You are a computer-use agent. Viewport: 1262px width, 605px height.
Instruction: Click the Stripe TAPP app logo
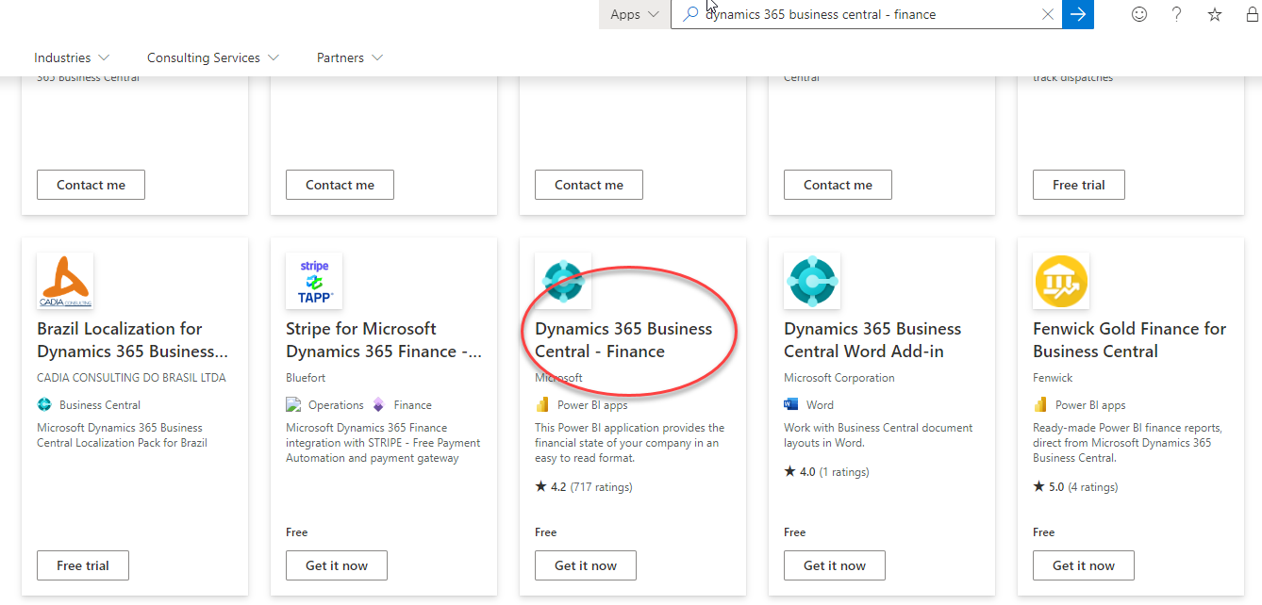(x=314, y=281)
